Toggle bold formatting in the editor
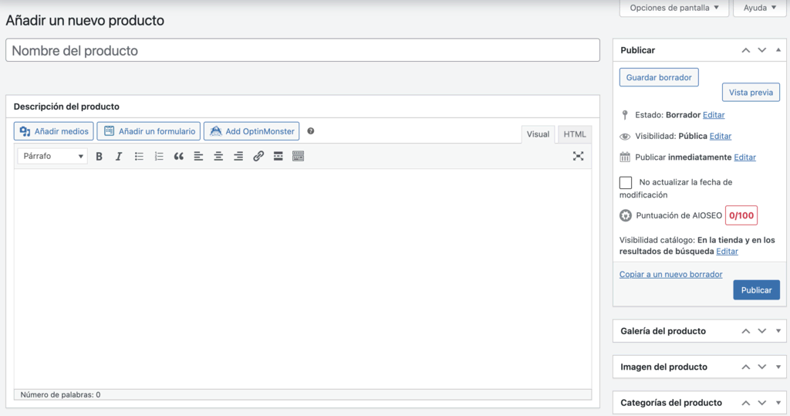The image size is (790, 416). [x=100, y=157]
